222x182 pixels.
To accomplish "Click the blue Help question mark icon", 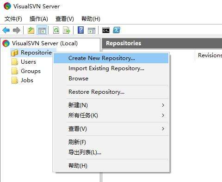I will coord(81,30).
